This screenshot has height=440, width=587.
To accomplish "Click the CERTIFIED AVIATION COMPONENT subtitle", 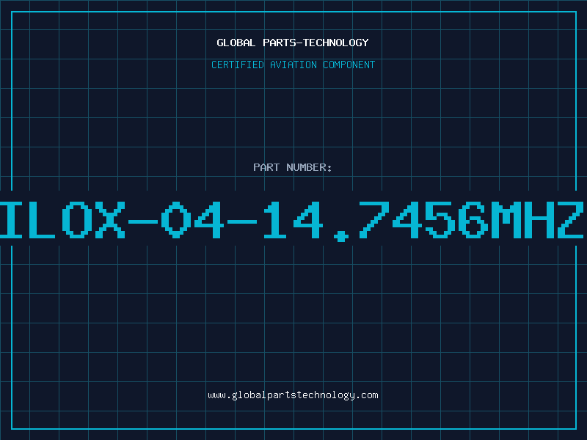I will (293, 65).
